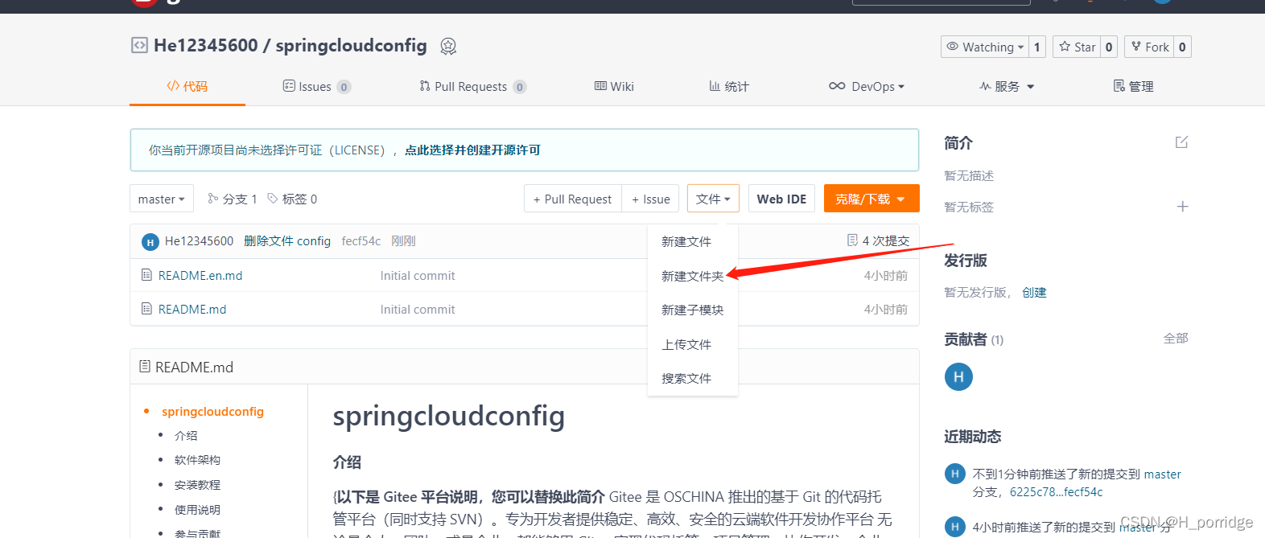Open the 4 次提交 commit history
This screenshot has height=538, width=1265.
coord(878,240)
